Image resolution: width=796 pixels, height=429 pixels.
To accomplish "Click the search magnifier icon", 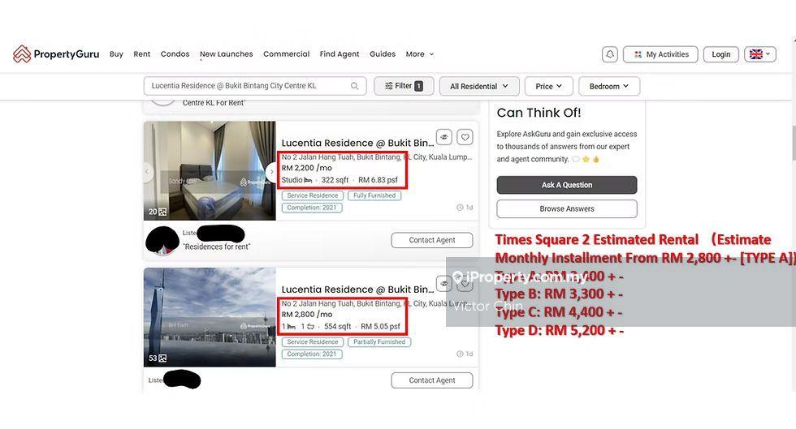I will coord(354,86).
